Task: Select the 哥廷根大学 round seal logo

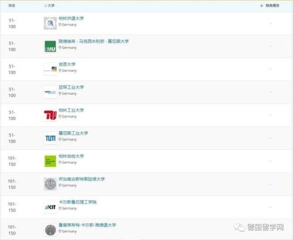Action: point(50,184)
